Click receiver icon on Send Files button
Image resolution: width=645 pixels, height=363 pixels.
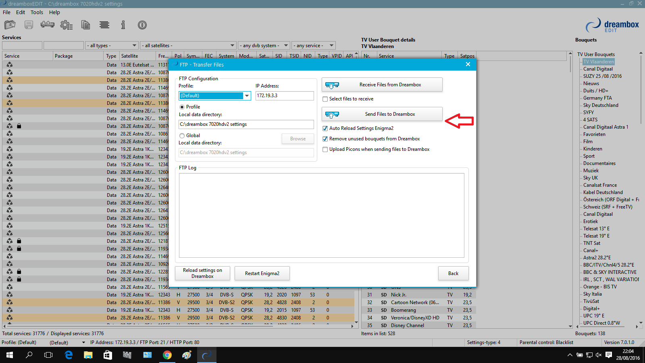[332, 115]
